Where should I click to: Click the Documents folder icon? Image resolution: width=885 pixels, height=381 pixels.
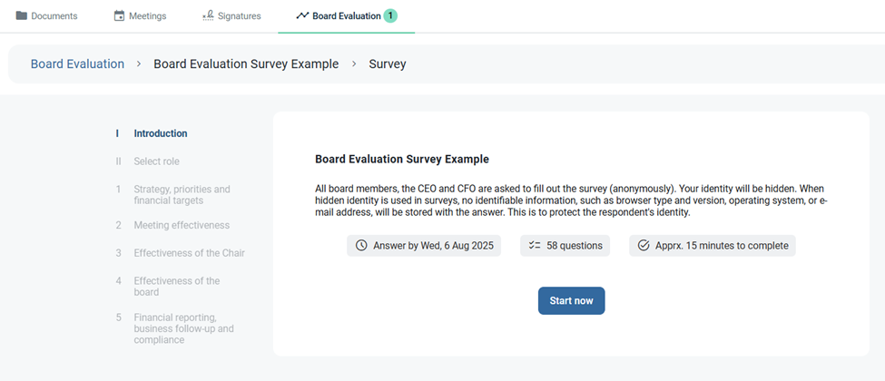[x=22, y=15]
